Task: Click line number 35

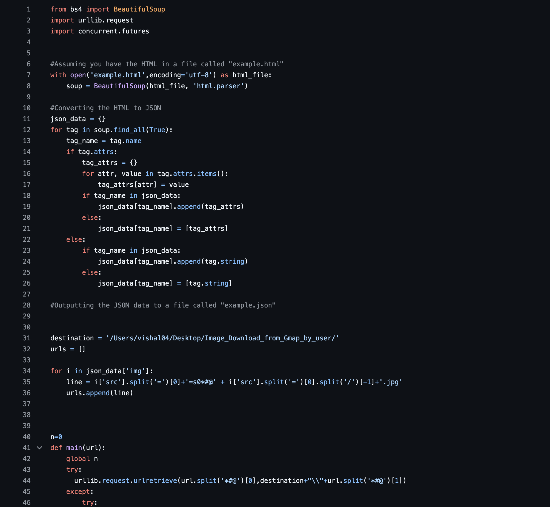Action: (x=27, y=382)
